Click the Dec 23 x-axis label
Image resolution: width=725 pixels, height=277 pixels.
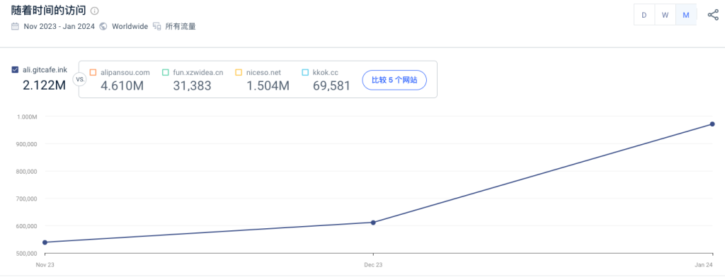(373, 265)
